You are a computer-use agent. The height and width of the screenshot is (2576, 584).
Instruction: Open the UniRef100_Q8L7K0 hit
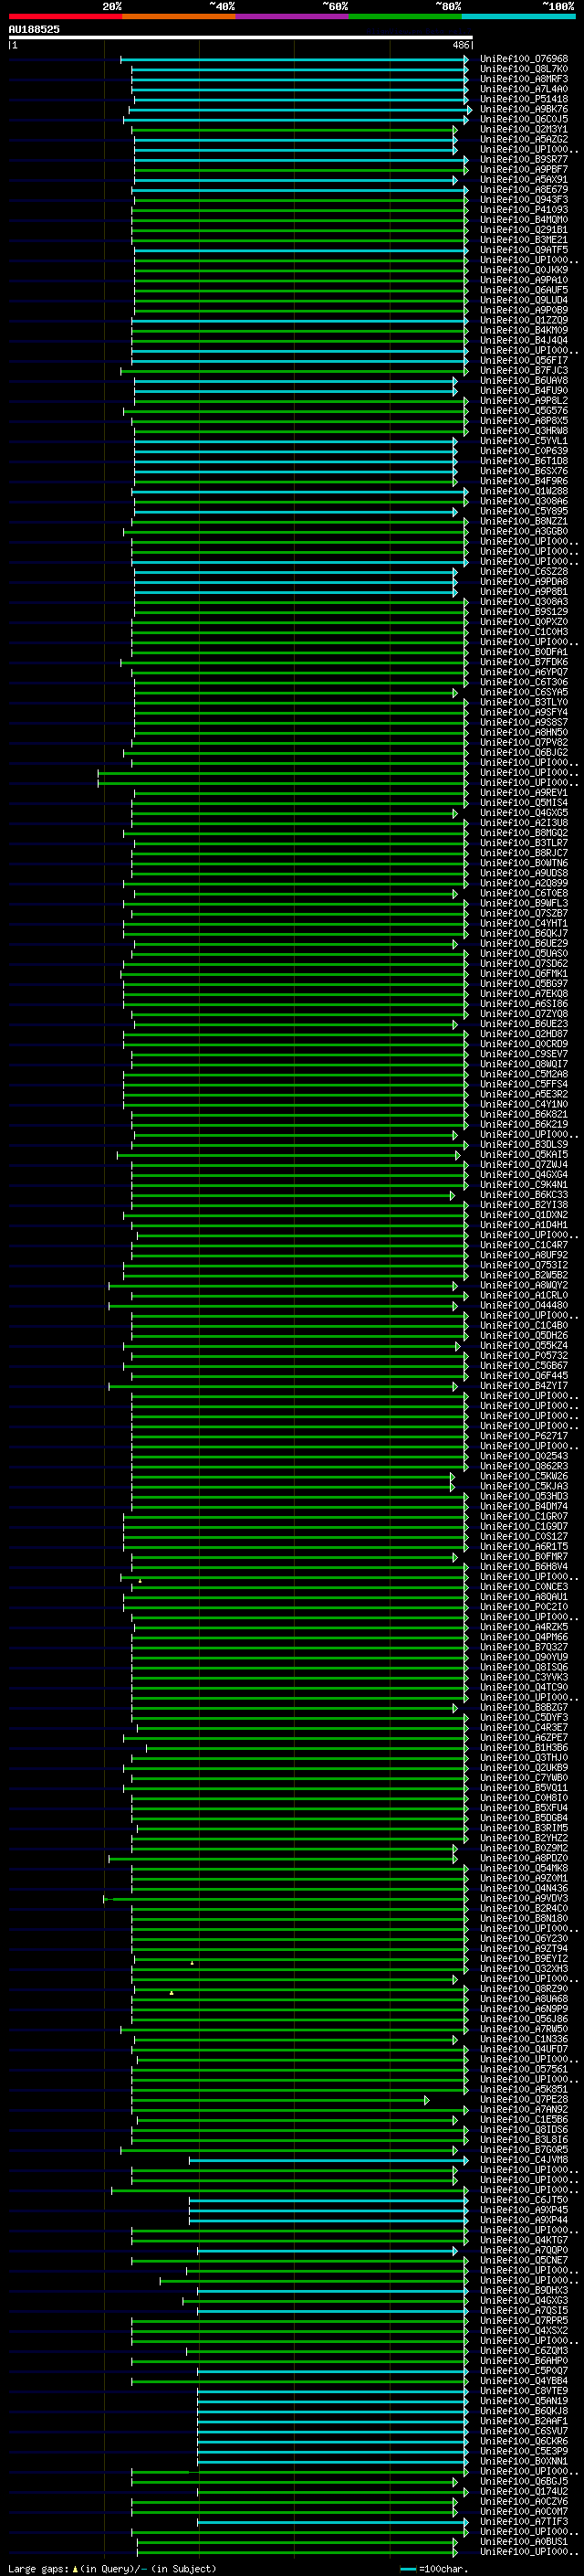524,69
